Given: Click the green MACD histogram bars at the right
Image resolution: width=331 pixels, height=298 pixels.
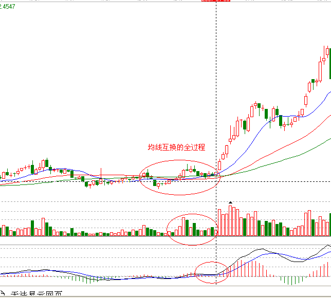Looking at the screenshot, I should 292,280.
